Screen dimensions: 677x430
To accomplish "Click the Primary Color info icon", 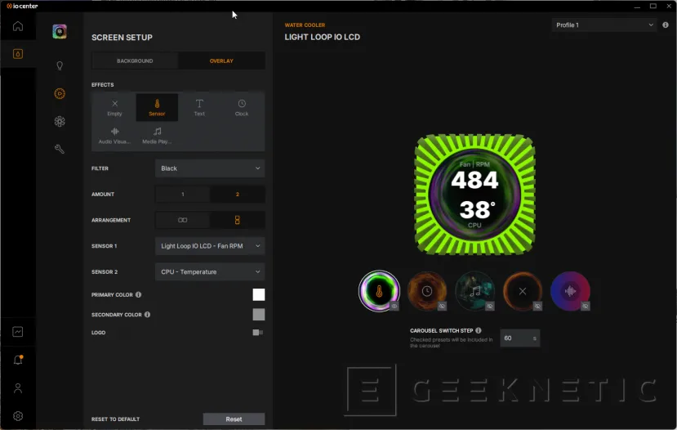I will tap(139, 295).
